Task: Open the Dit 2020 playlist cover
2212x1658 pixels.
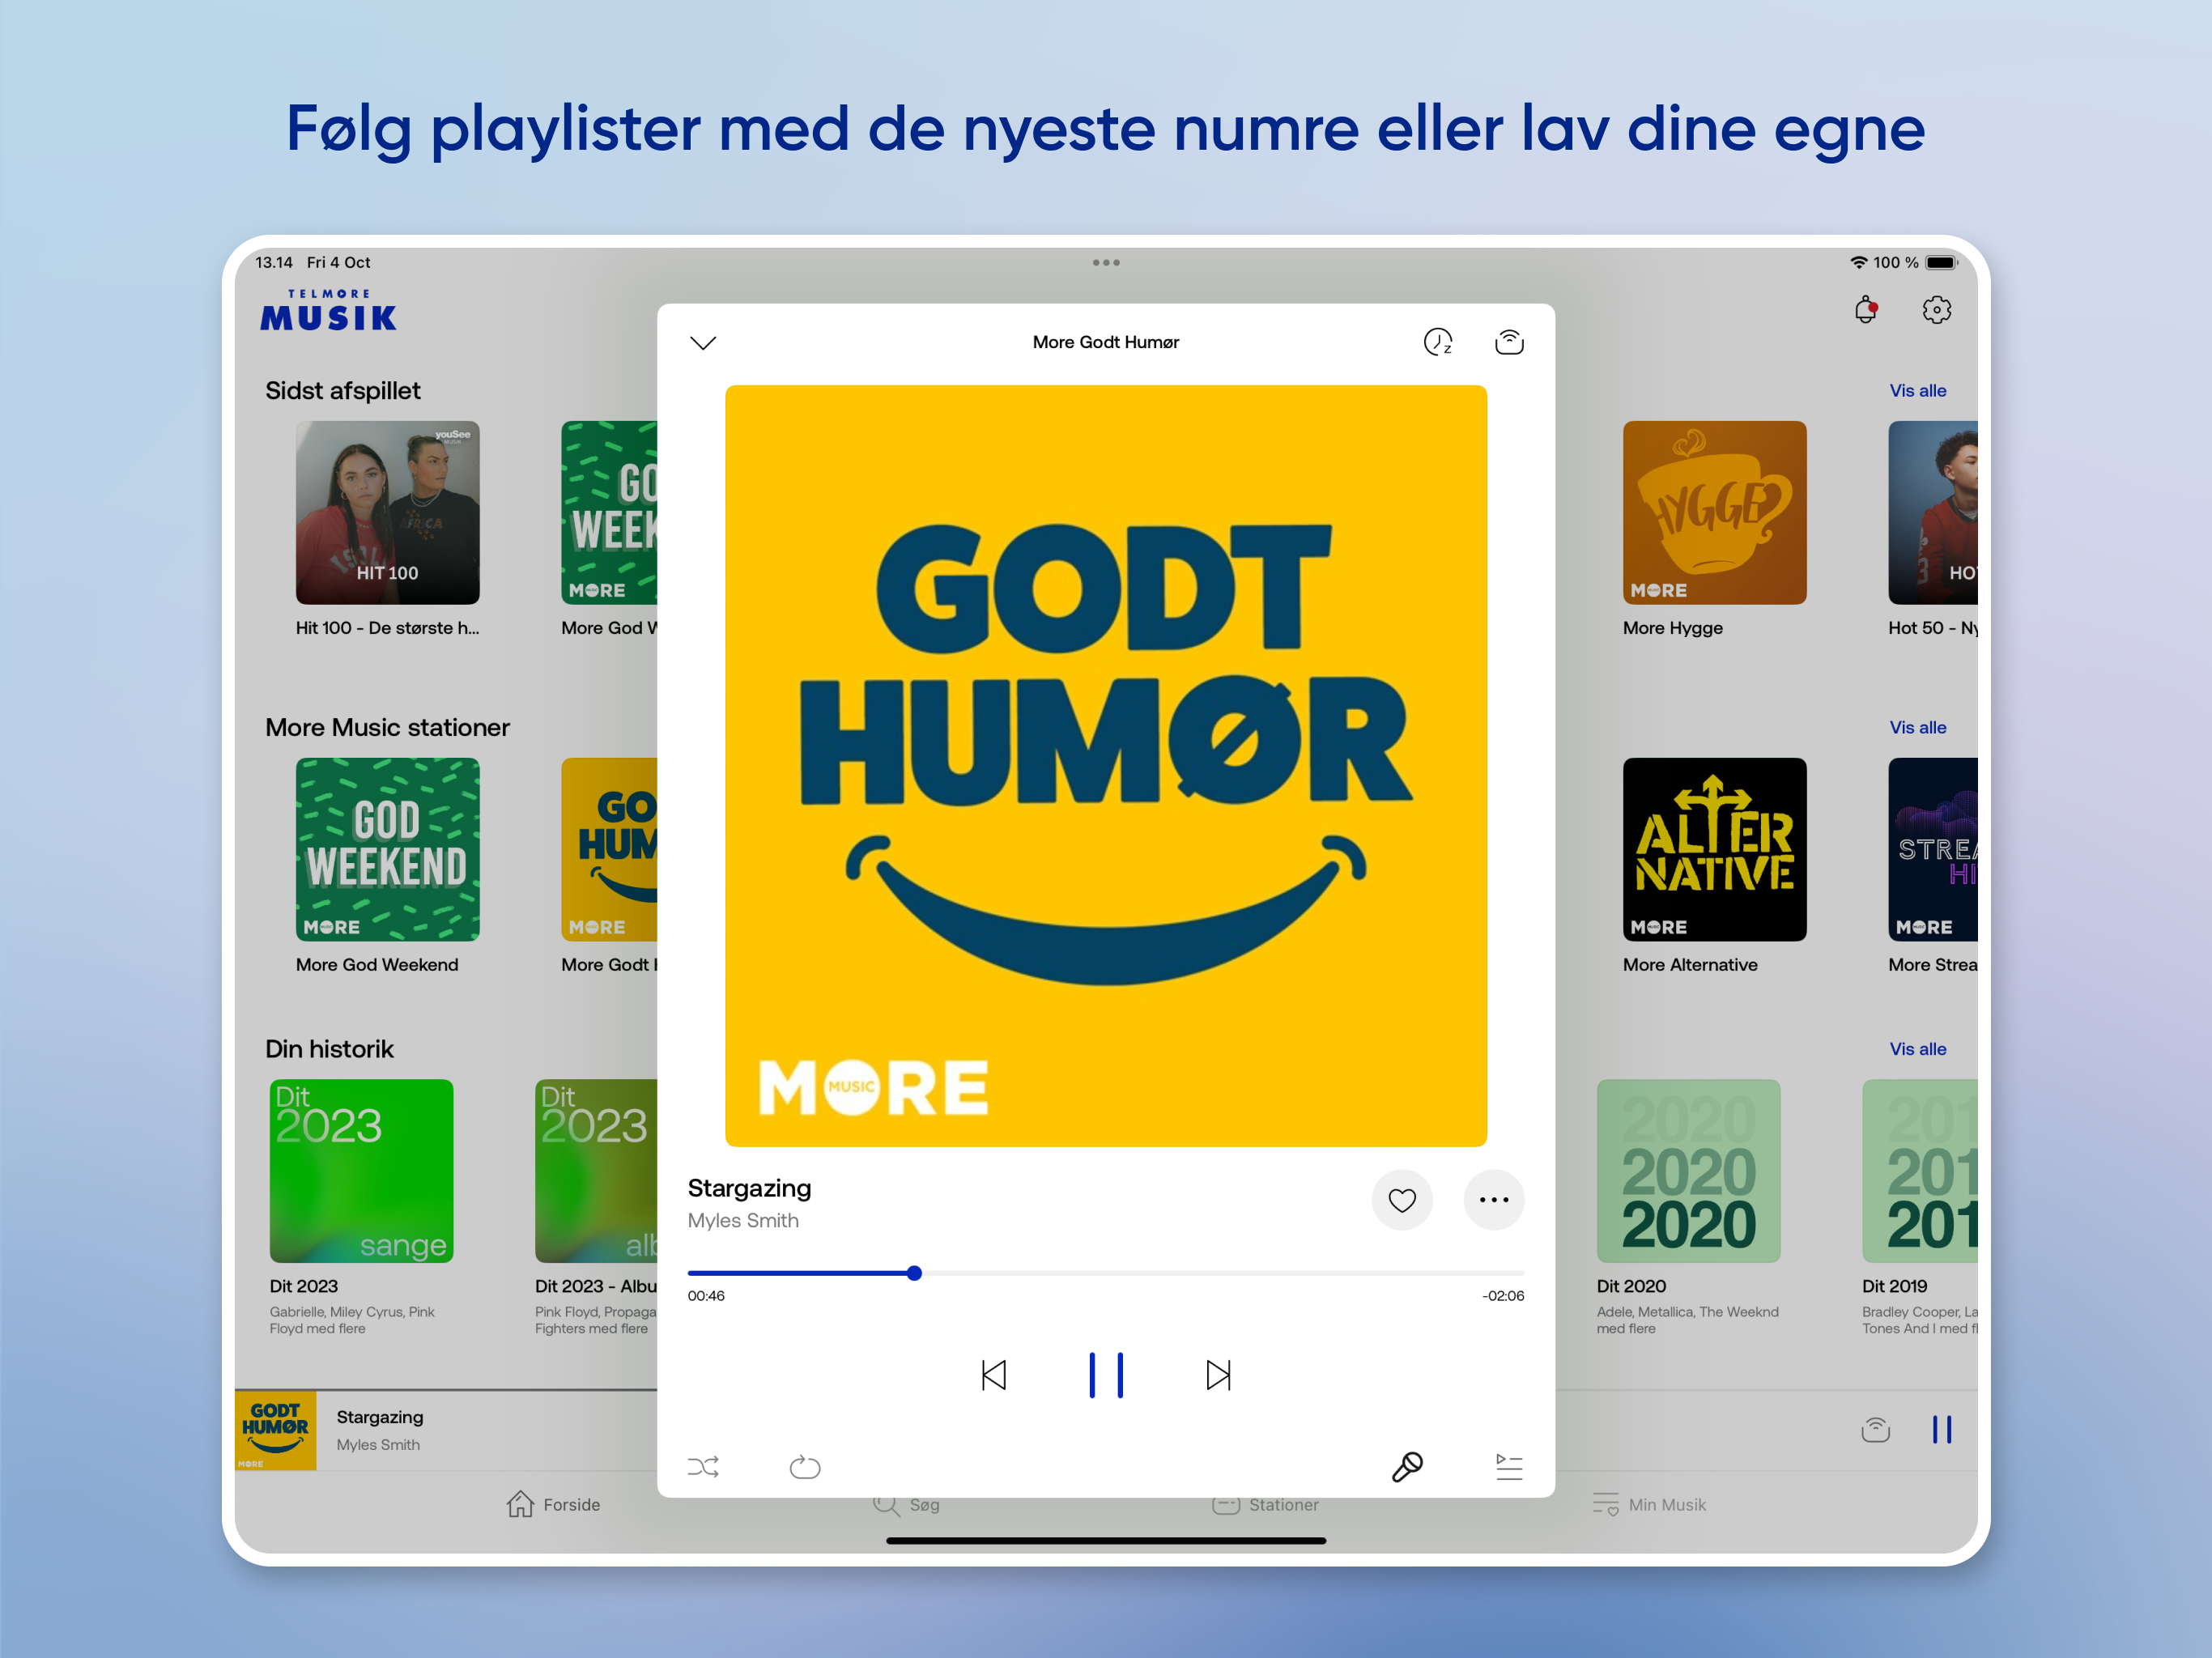Action: click(x=1688, y=1170)
